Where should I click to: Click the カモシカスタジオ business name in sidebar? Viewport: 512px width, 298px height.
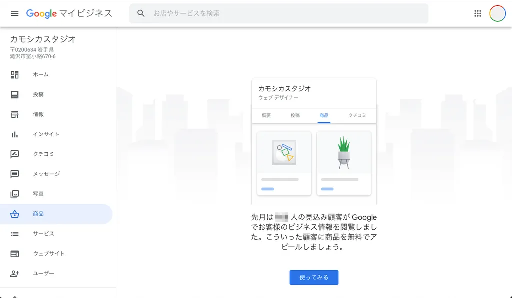click(x=43, y=39)
